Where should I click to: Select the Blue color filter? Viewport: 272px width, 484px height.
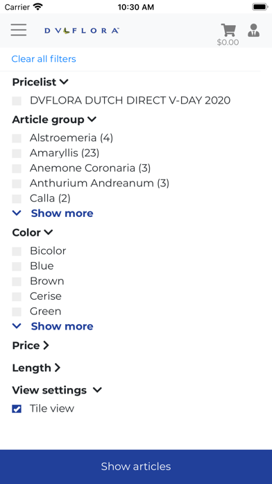pos(17,266)
